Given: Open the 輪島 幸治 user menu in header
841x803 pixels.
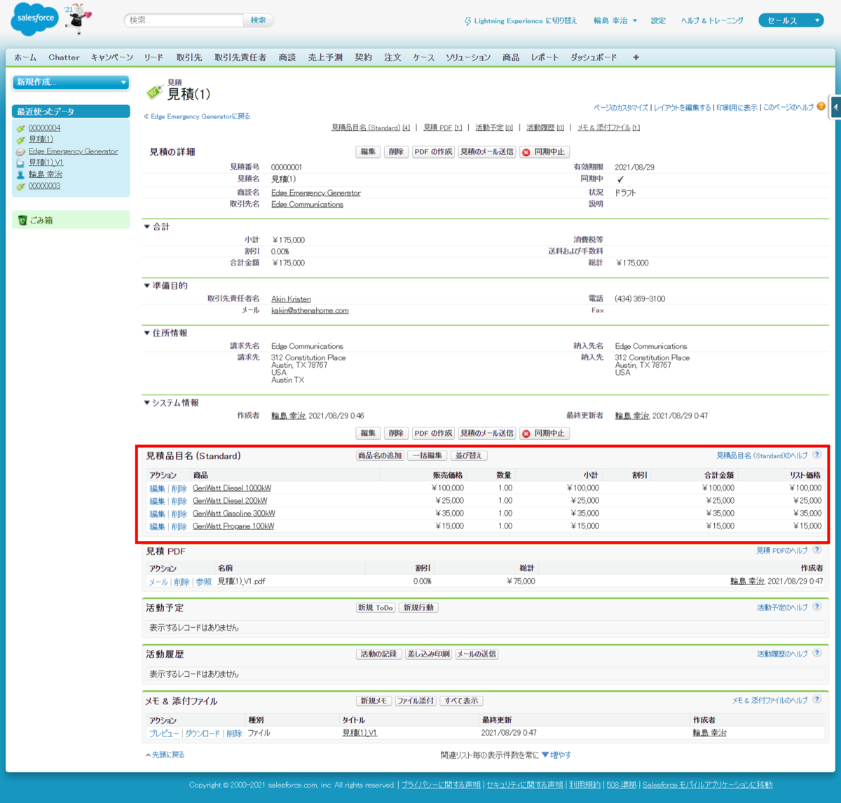Looking at the screenshot, I should 615,20.
